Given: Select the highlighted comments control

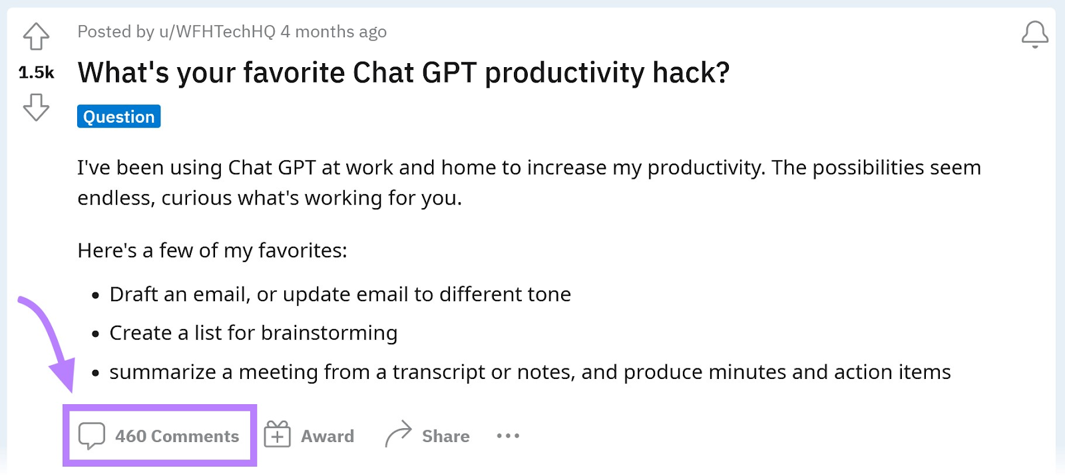Looking at the screenshot, I should click(x=160, y=435).
